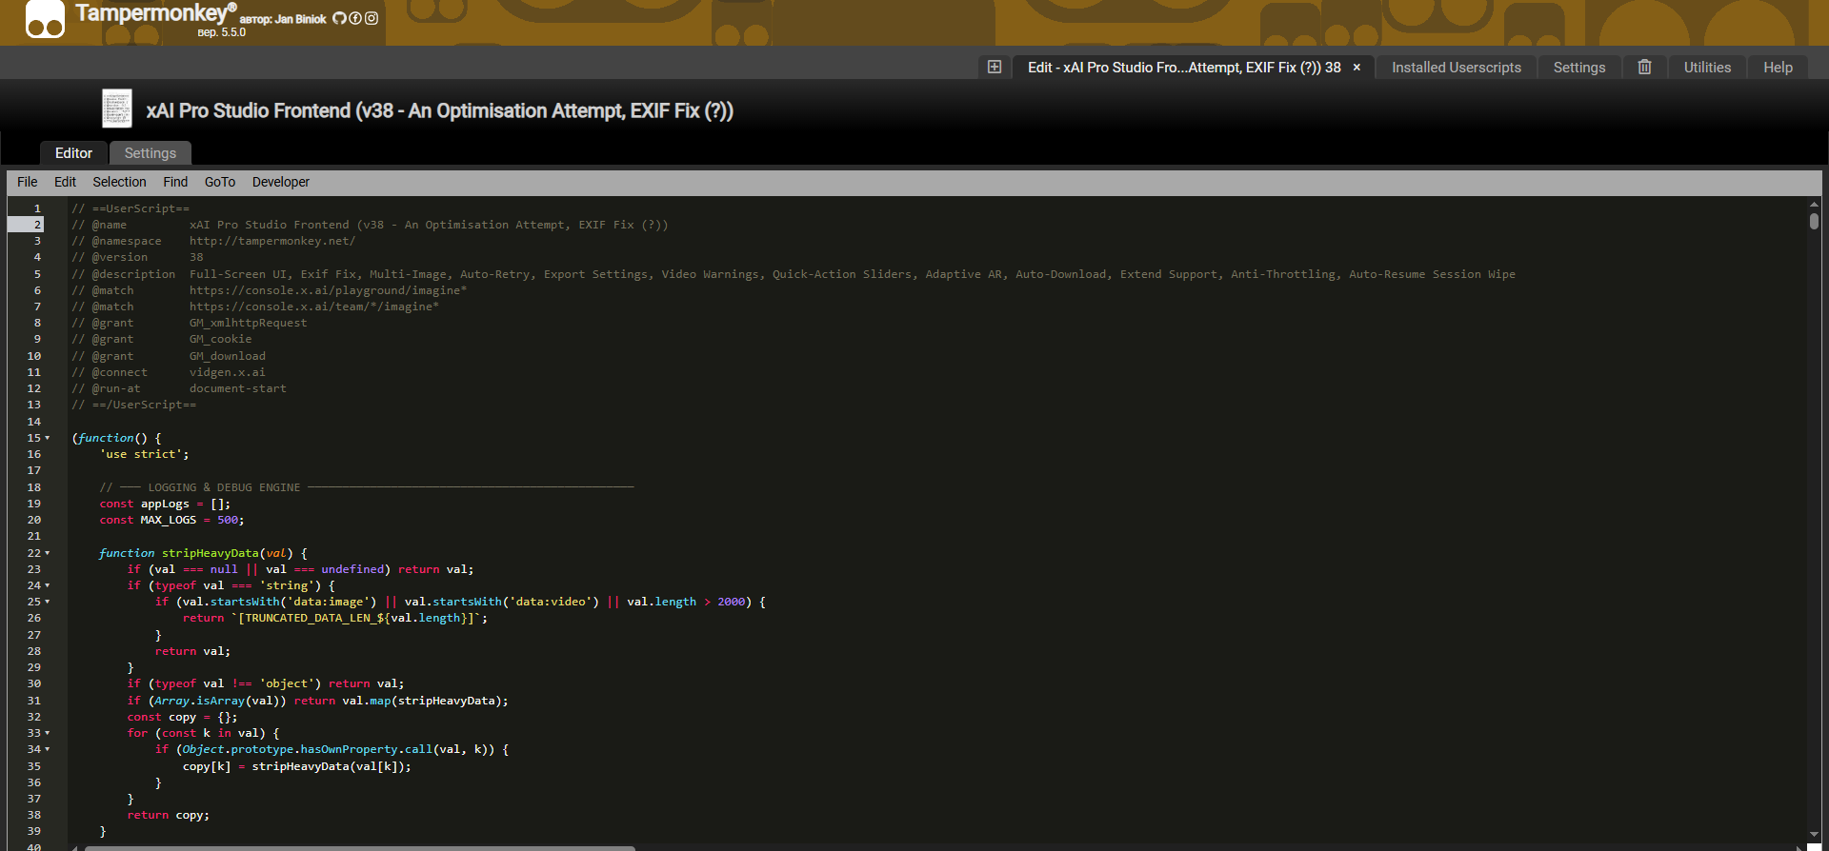
Task: Click the 'const copy = {};' line
Action: (182, 717)
